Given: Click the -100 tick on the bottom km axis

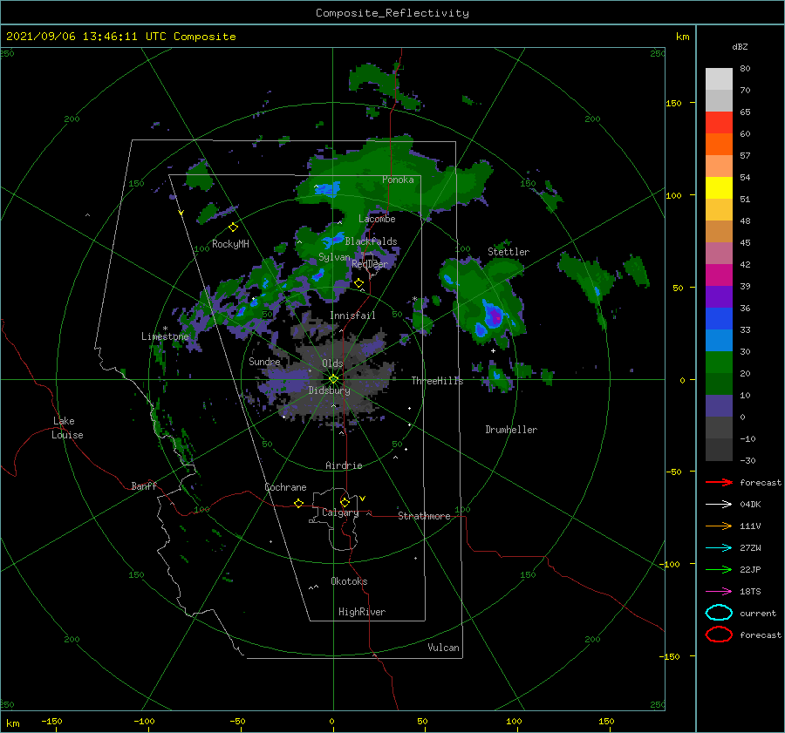Looking at the screenshot, I should click(144, 722).
